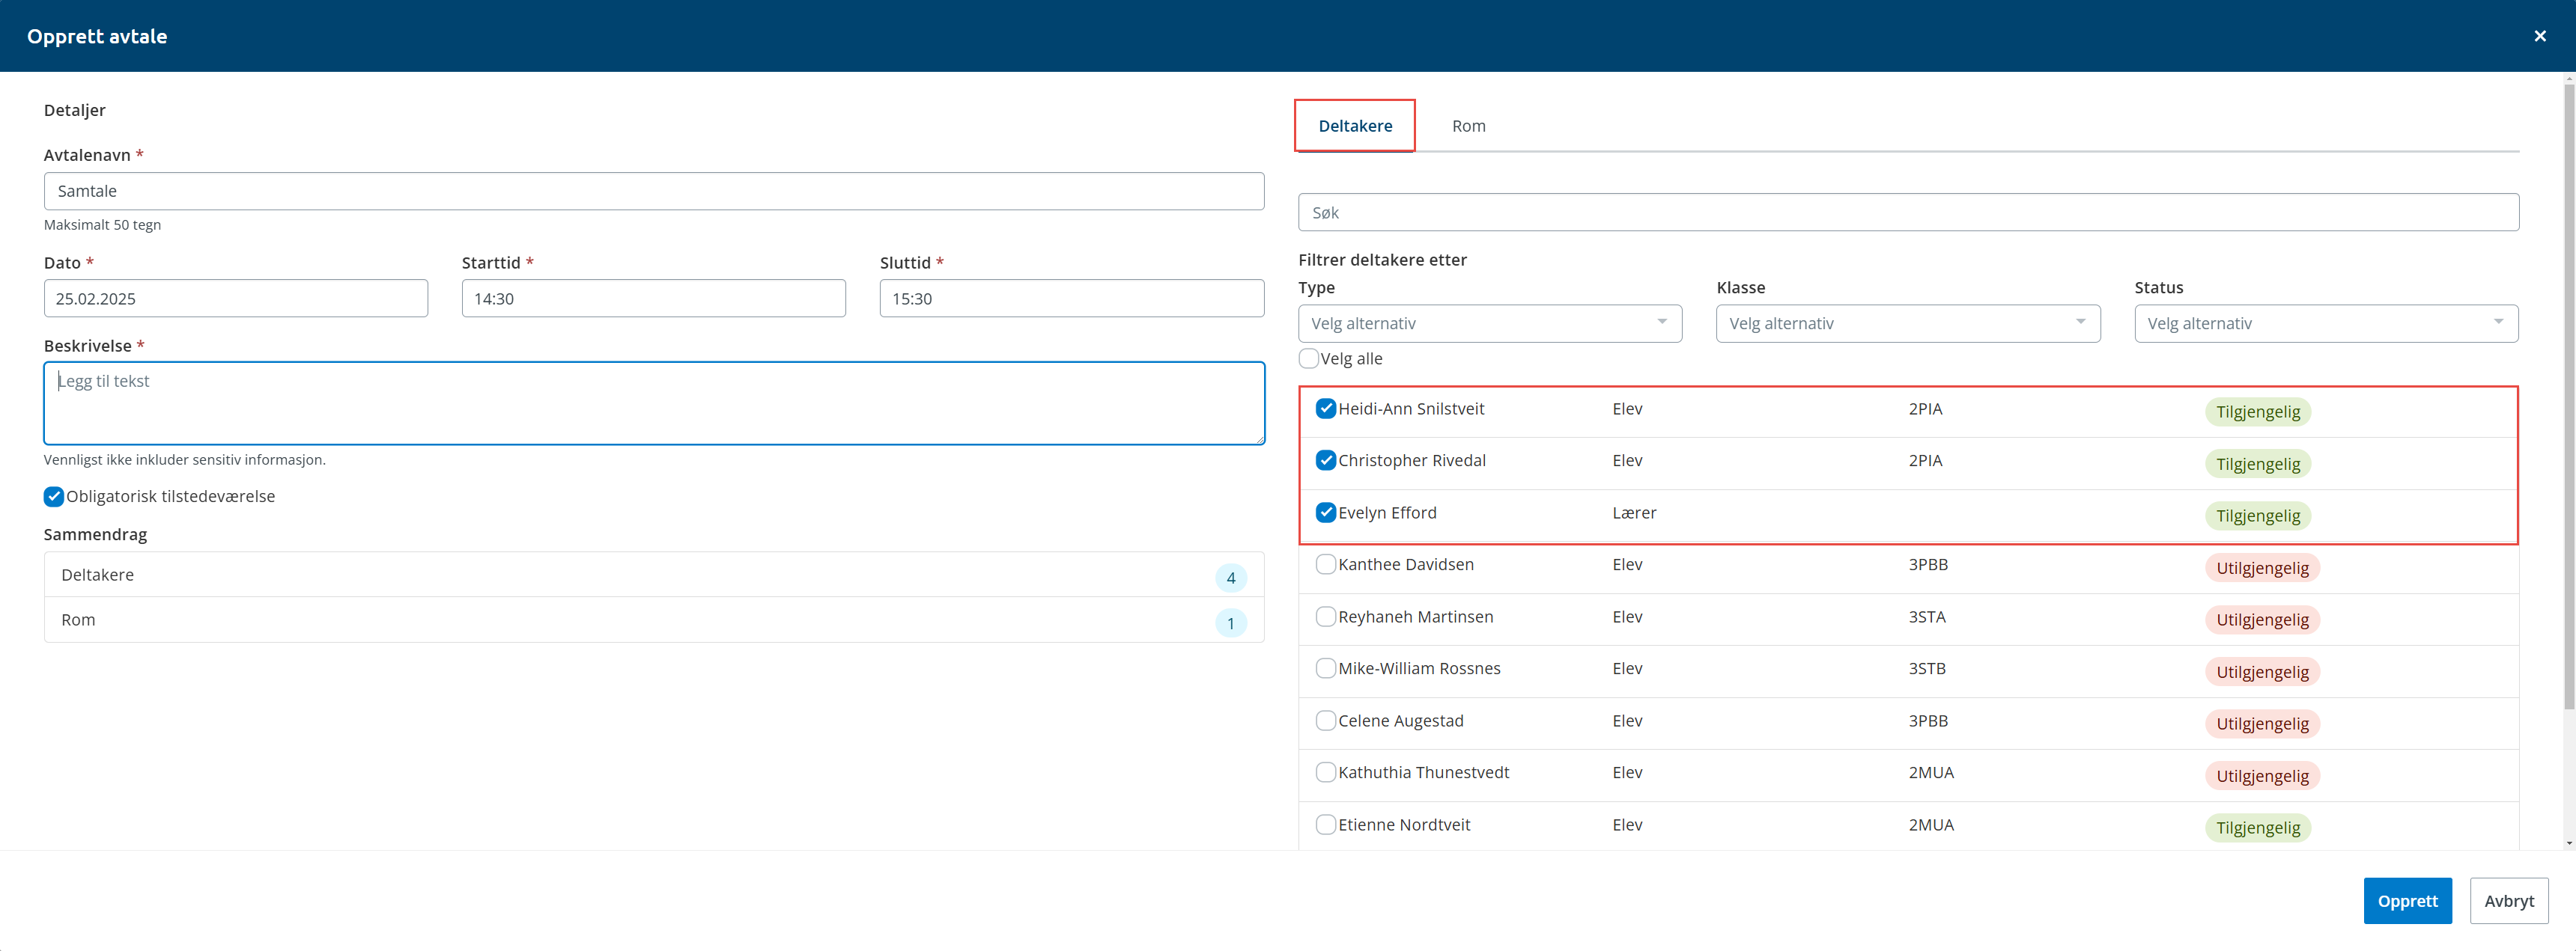Check the Velg alle box
This screenshot has height=951, width=2576.
(x=1308, y=358)
